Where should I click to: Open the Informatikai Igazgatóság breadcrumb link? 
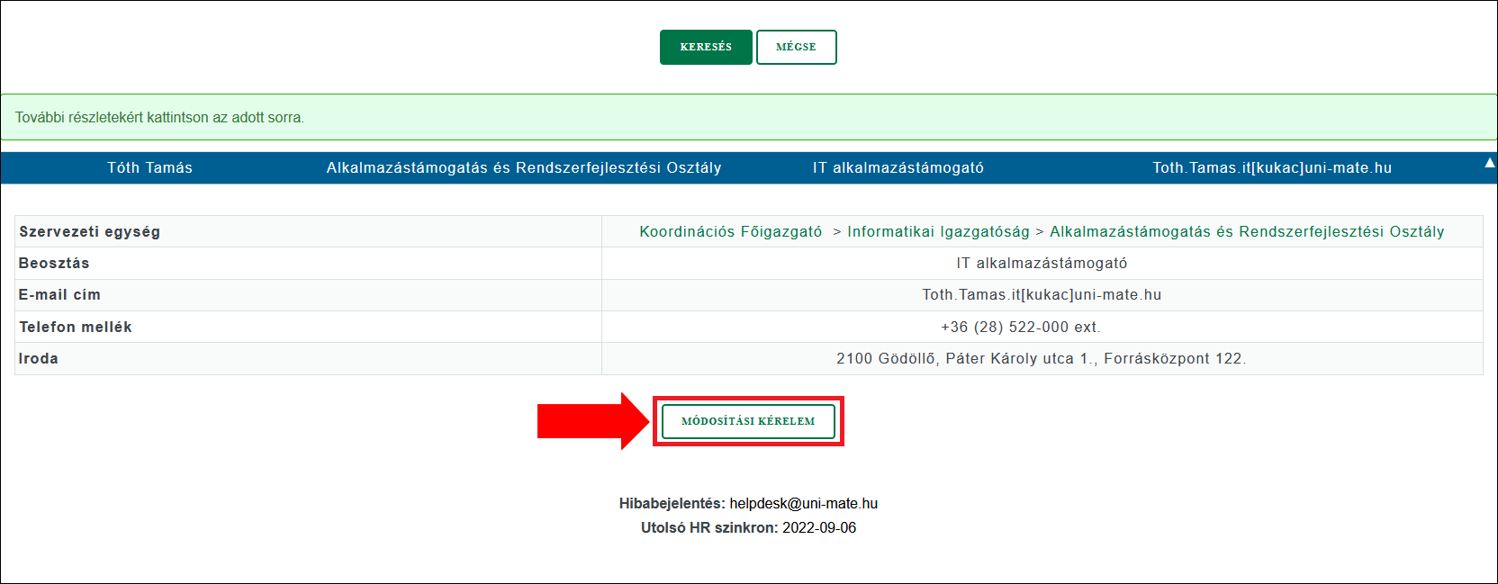(938, 232)
